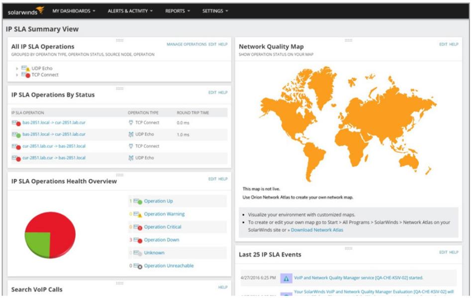The width and height of the screenshot is (472, 298).
Task: Click the health overview pie chart
Action: coord(50,235)
